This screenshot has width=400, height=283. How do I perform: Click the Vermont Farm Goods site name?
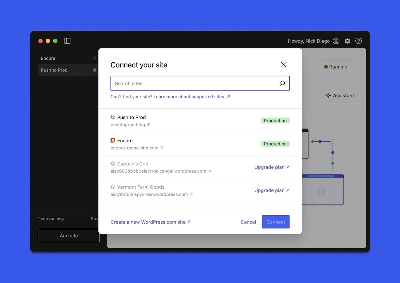point(141,187)
